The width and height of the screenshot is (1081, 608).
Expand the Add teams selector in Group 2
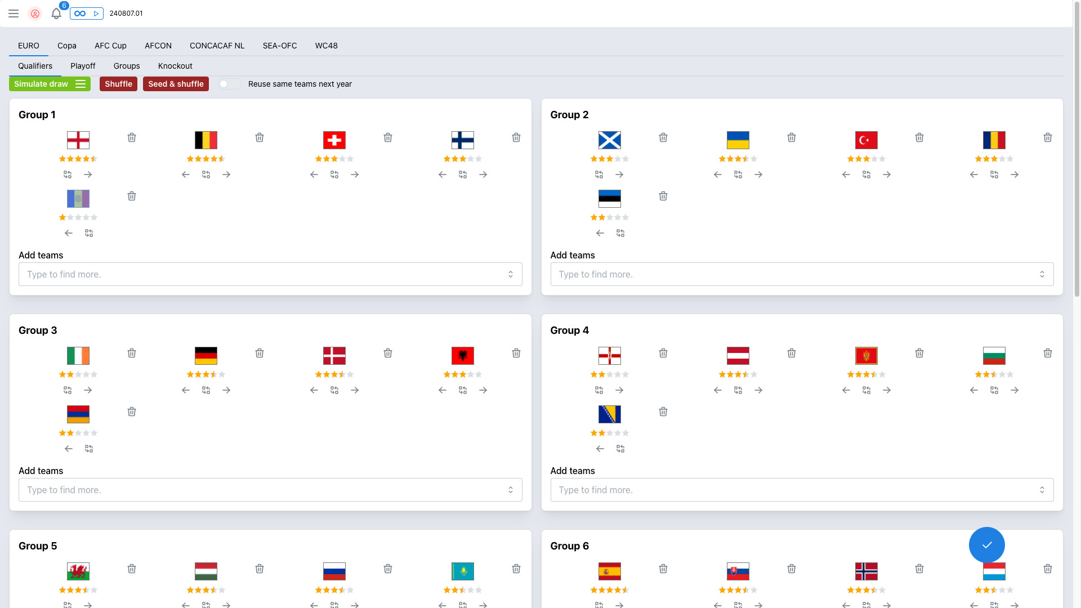point(1042,274)
